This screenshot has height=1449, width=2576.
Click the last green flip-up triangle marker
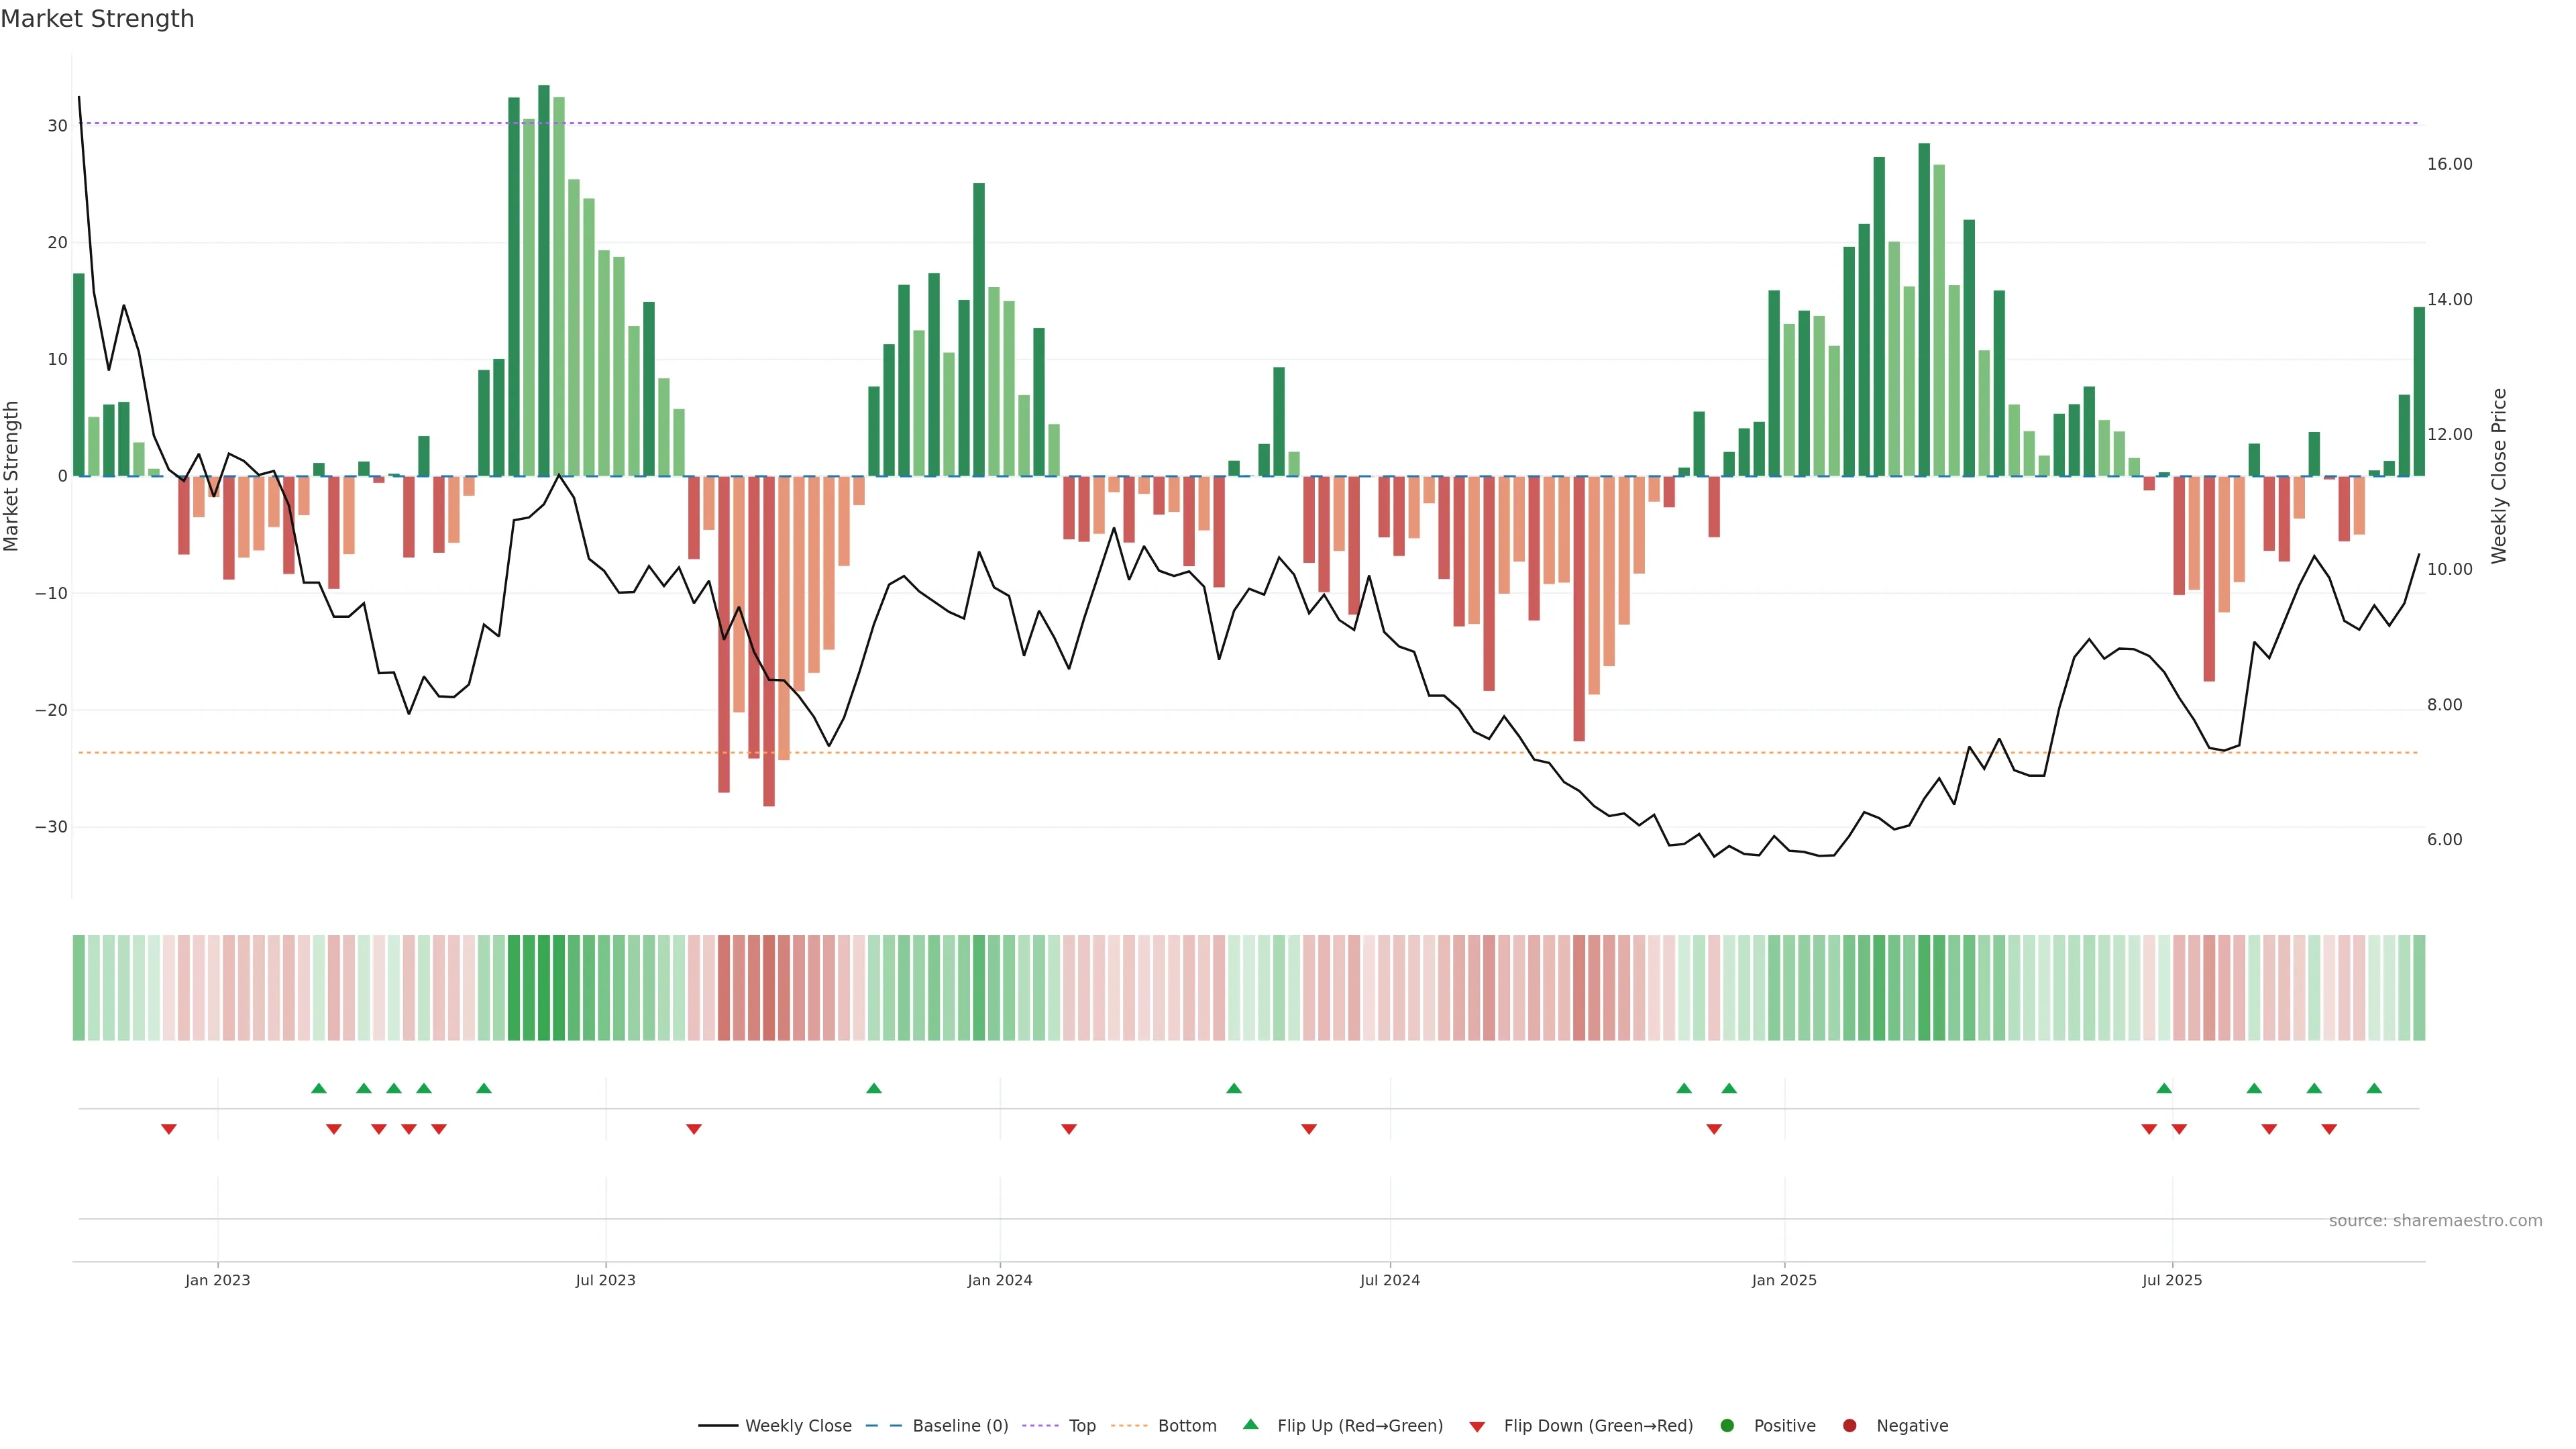coord(2374,1088)
